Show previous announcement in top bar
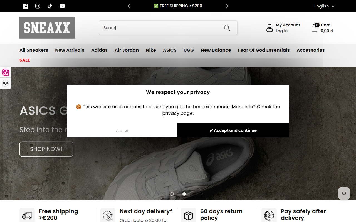 (129, 6)
